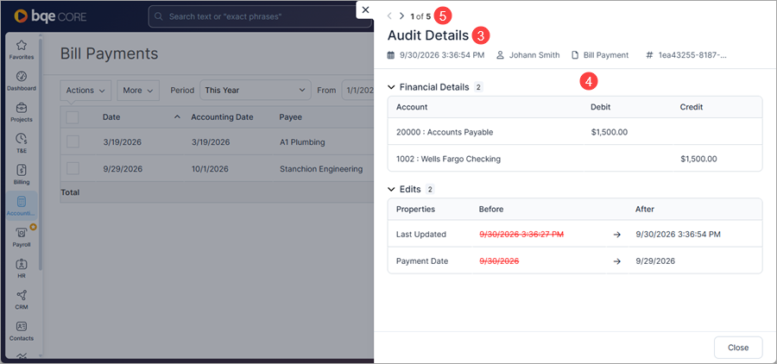Click the Payment Date property row

tap(575, 261)
